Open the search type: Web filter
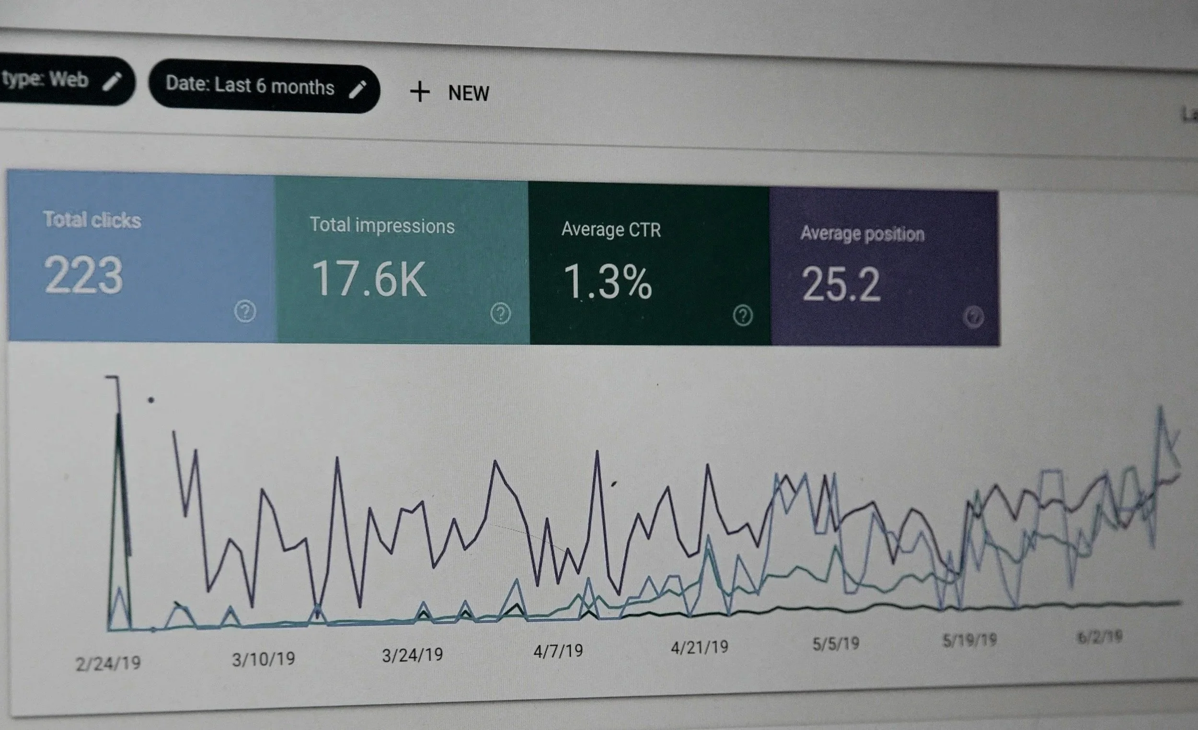This screenshot has width=1198, height=730. pos(46,79)
